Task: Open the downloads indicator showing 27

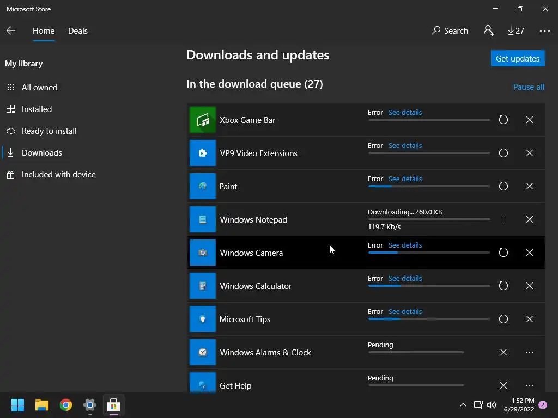Action: [x=515, y=31]
